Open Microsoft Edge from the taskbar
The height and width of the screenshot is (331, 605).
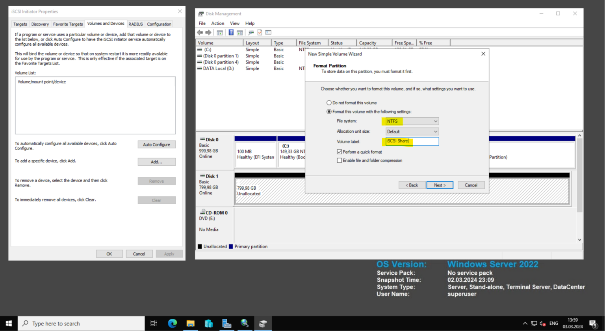coord(172,323)
